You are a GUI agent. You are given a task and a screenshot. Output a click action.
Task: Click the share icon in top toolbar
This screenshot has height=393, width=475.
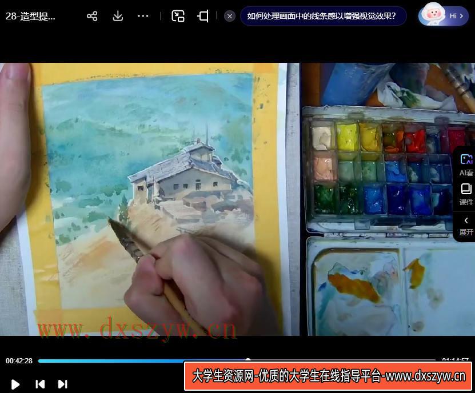pyautogui.click(x=92, y=16)
